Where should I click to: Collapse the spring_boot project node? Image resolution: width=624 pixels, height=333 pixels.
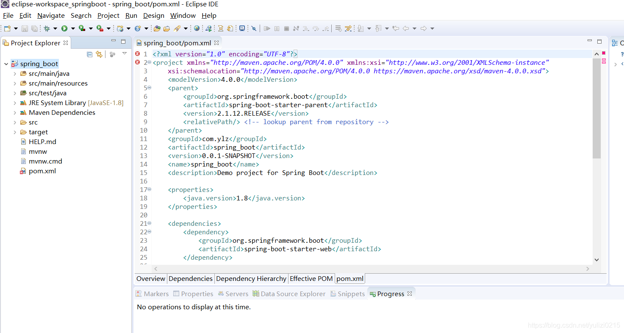[x=6, y=64]
